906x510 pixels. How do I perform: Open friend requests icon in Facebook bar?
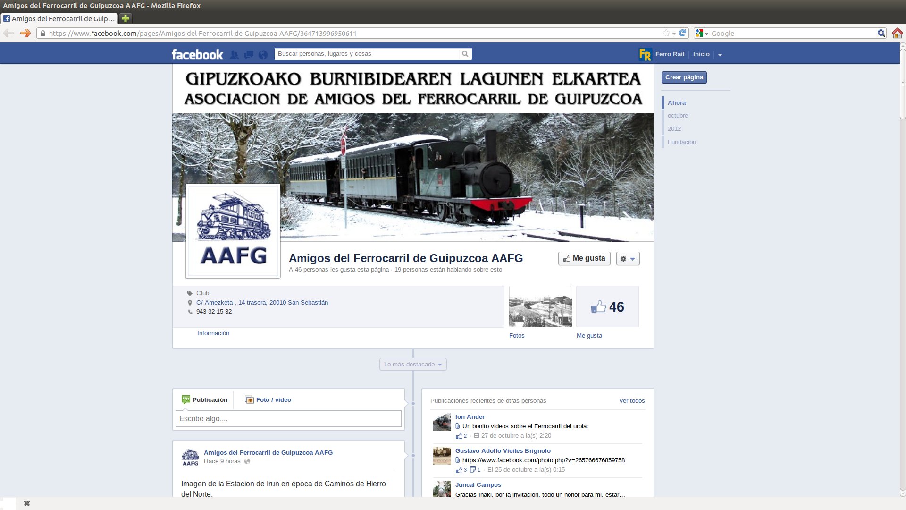click(x=234, y=55)
